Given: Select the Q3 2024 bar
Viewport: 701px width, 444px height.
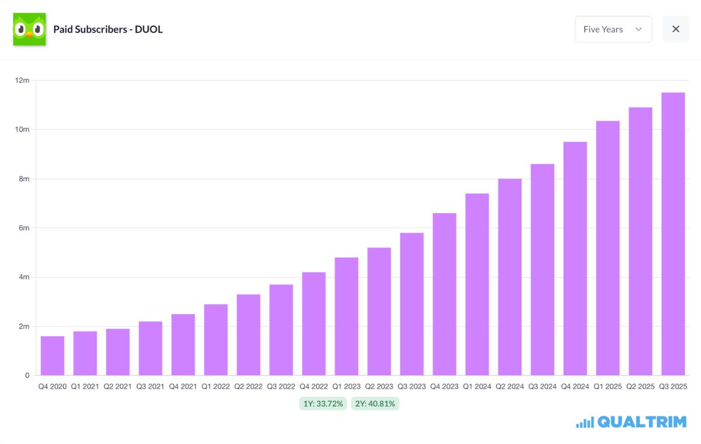Looking at the screenshot, I should tap(543, 270).
